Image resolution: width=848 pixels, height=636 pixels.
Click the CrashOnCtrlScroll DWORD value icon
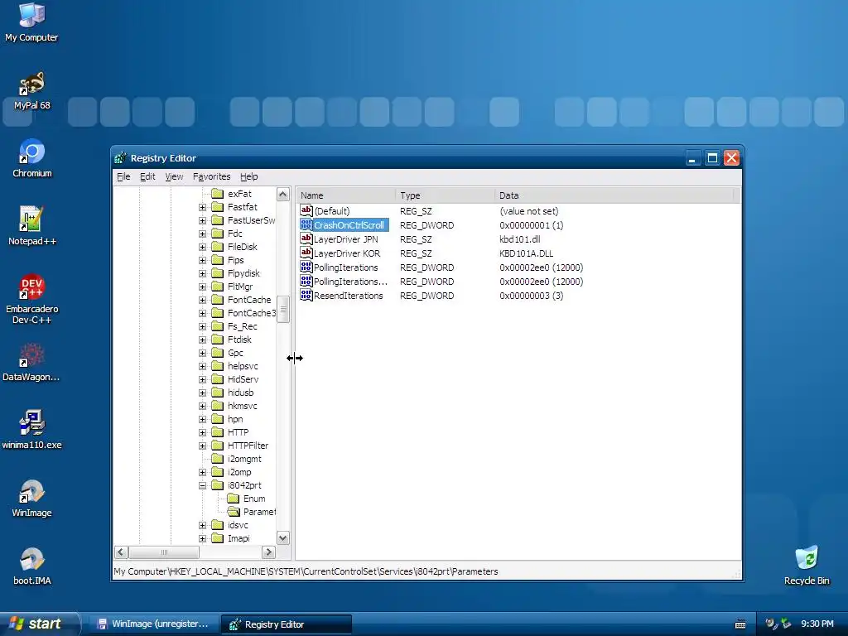coord(306,225)
